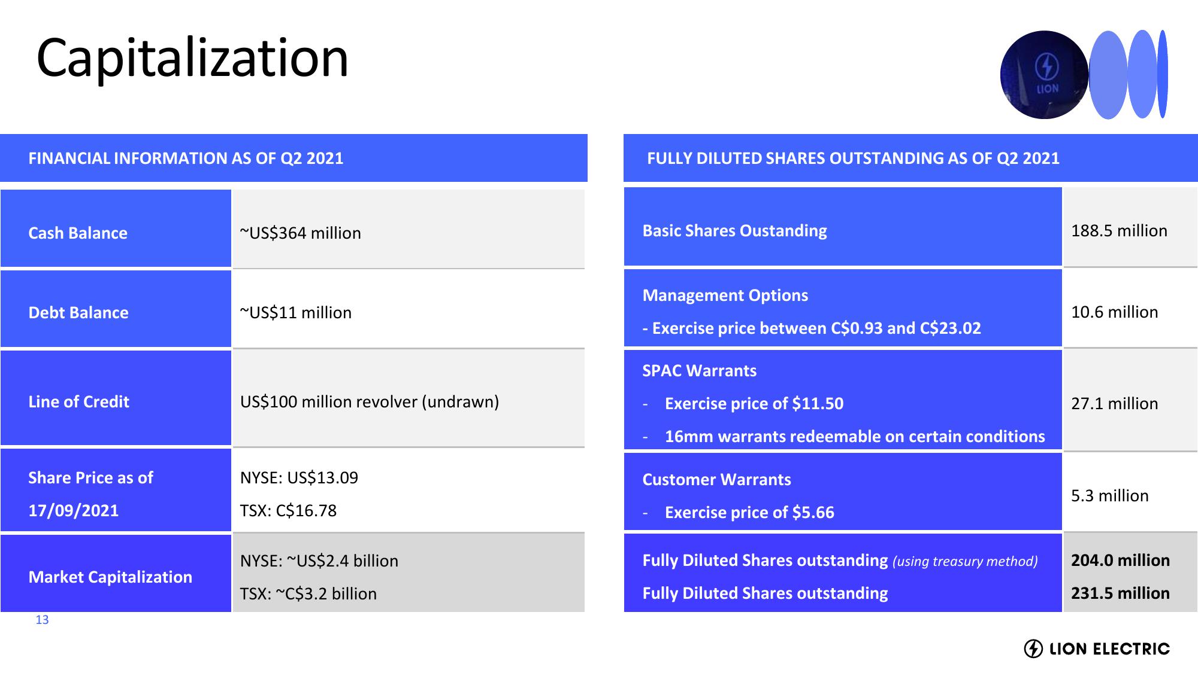Click the 188.5 million value
The image size is (1198, 673).
coord(1119,230)
